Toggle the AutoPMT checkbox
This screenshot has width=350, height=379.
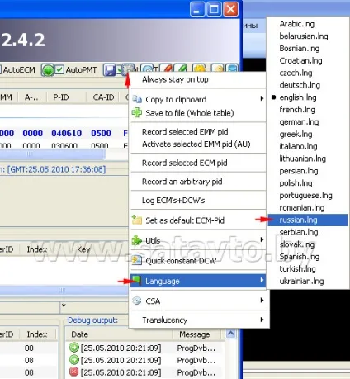pos(59,69)
